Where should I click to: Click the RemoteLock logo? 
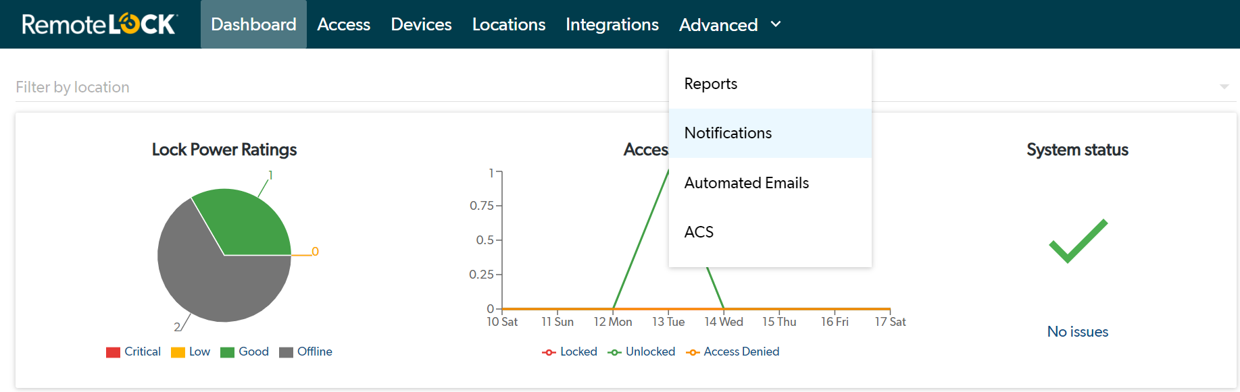[x=99, y=24]
